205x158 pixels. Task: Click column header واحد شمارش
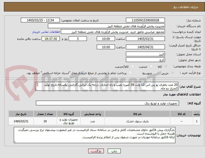[x=93, y=114]
